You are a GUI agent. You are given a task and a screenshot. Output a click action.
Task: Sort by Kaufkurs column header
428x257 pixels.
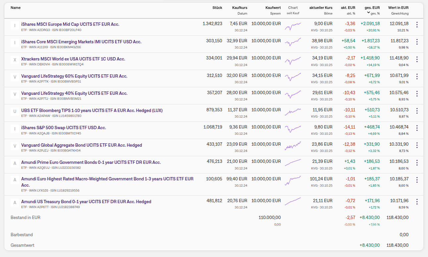(240, 8)
